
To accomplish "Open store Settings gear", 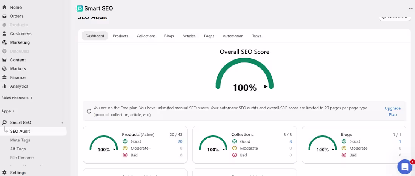I will click(5, 173).
